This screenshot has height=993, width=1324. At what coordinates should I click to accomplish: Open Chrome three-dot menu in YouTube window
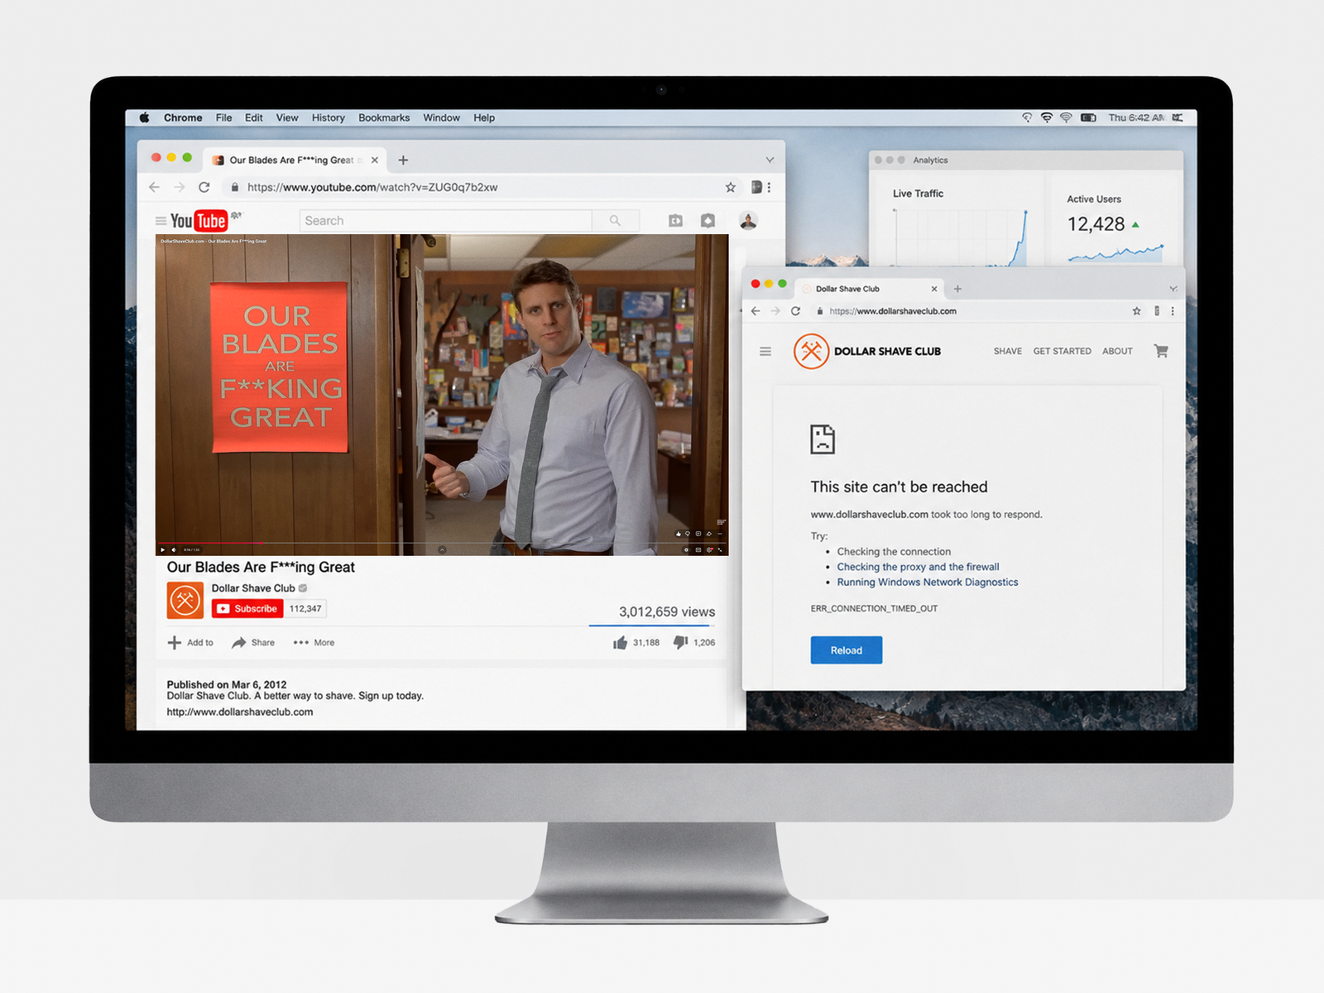770,187
